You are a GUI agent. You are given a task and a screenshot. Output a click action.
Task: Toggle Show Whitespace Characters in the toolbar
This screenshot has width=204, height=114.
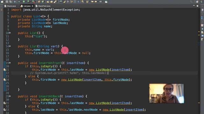coord(78,2)
